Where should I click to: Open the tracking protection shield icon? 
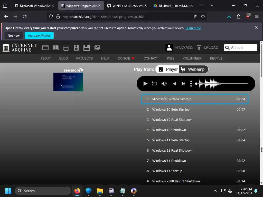[51, 16]
